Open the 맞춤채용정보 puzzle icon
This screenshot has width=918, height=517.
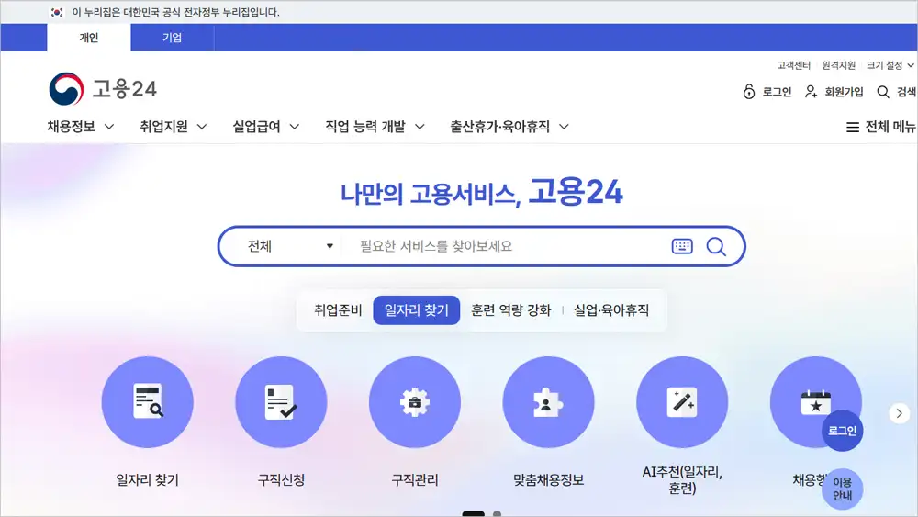coord(549,402)
